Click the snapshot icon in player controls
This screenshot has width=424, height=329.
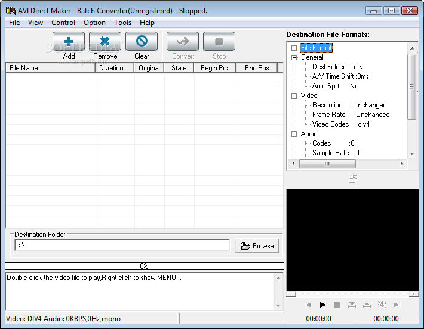click(382, 305)
